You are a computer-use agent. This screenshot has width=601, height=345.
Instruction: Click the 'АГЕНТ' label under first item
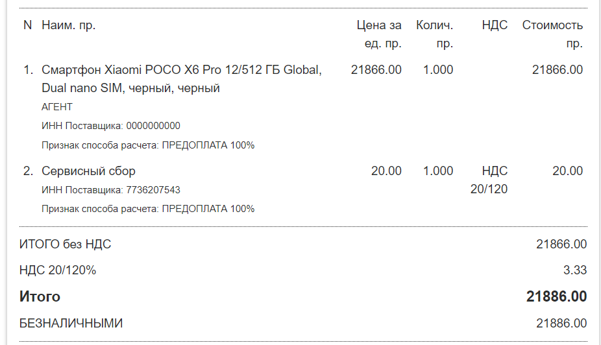pyautogui.click(x=57, y=107)
